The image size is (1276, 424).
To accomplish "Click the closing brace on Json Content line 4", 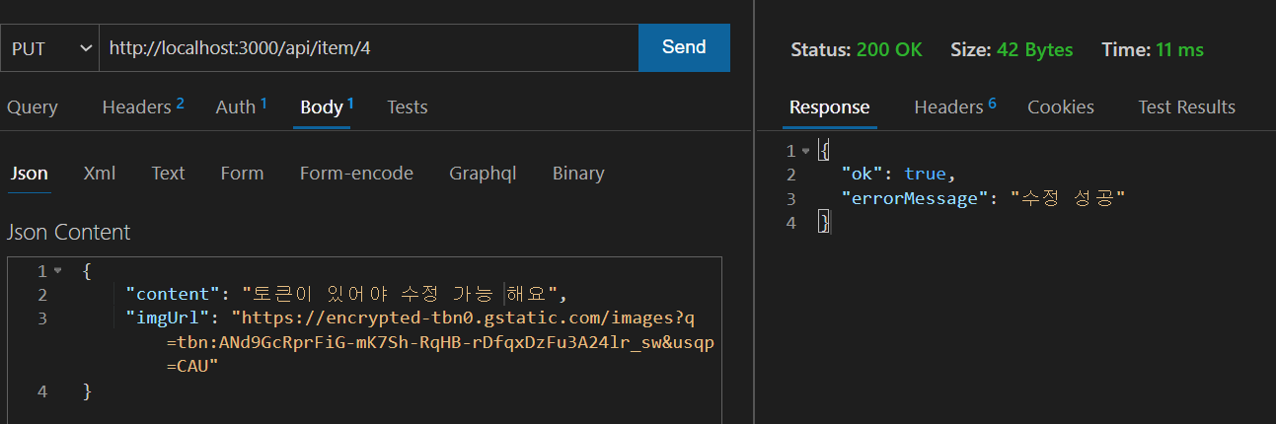I will (87, 391).
